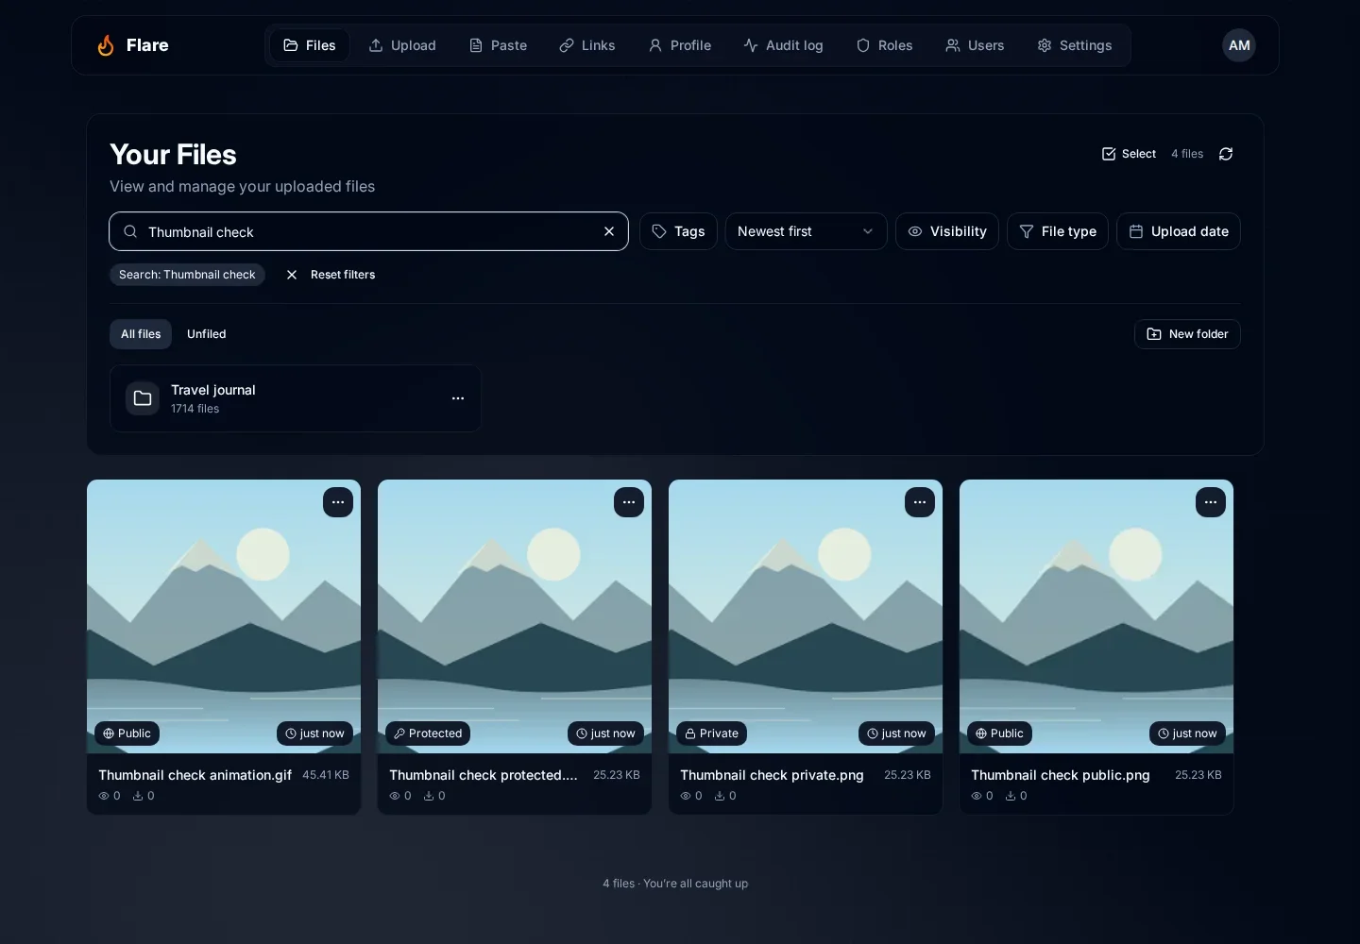Click the Thumbnail check search input
Screen dimensions: 1360x944
pos(368,231)
